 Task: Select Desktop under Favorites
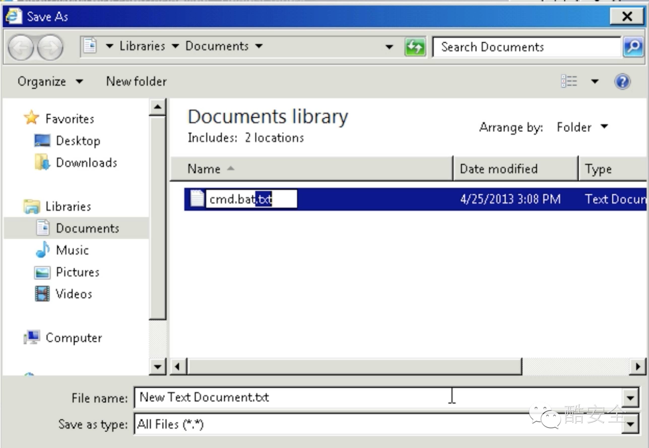[78, 141]
